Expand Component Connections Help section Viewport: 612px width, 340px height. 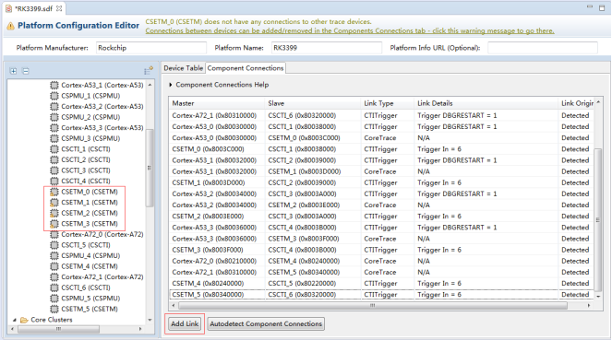pyautogui.click(x=170, y=85)
